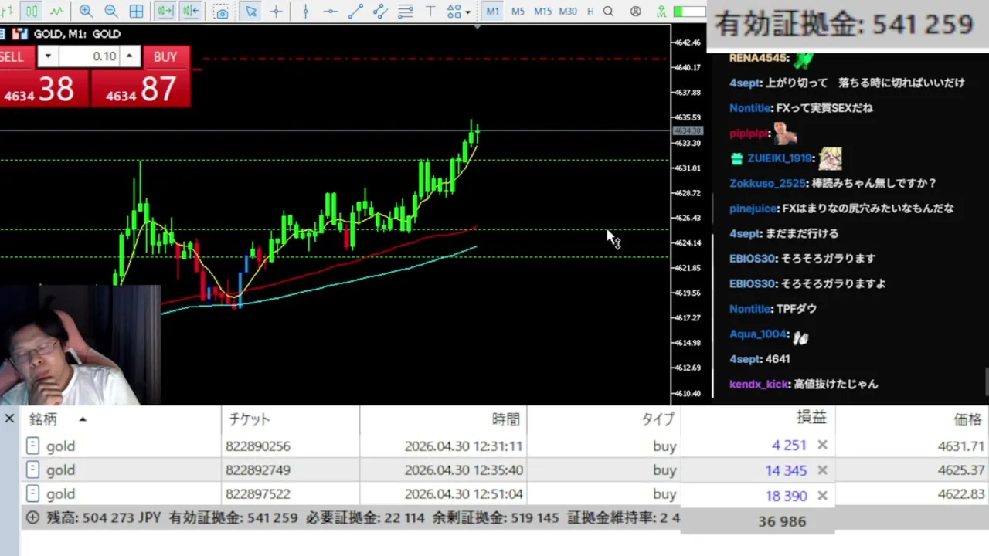Close position with profit 4 251

click(x=822, y=445)
